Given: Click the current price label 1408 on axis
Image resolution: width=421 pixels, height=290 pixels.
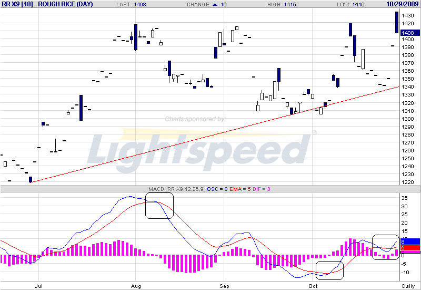Looking at the screenshot, I should coord(410,33).
